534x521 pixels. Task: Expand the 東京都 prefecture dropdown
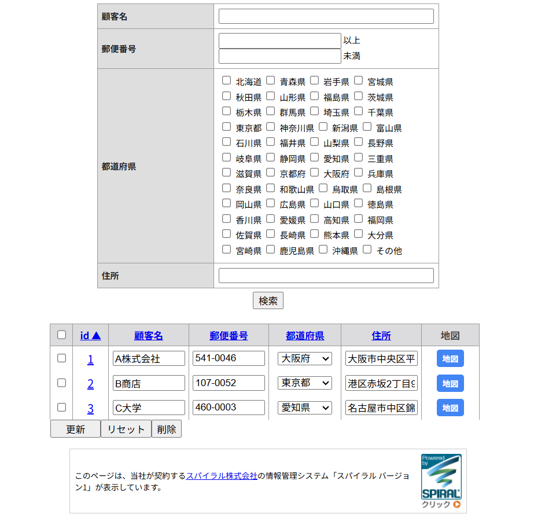pyautogui.click(x=305, y=383)
